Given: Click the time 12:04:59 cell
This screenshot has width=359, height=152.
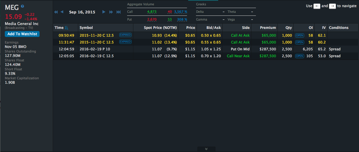Looking at the screenshot, I should point(67,49).
